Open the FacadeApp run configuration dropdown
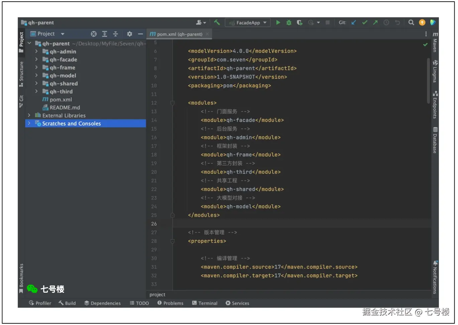The height and width of the screenshot is (325, 458). point(248,22)
